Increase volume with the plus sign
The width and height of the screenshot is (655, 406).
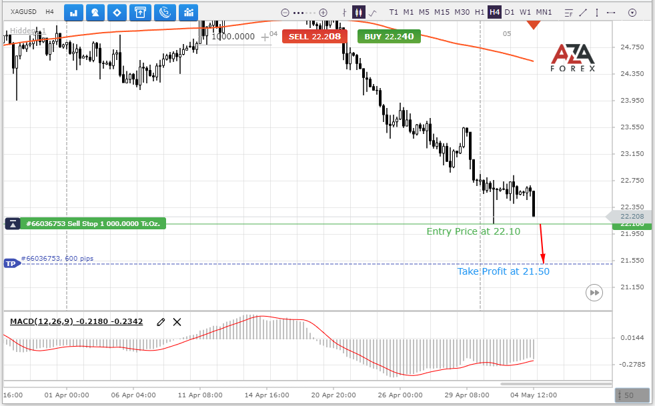point(265,37)
